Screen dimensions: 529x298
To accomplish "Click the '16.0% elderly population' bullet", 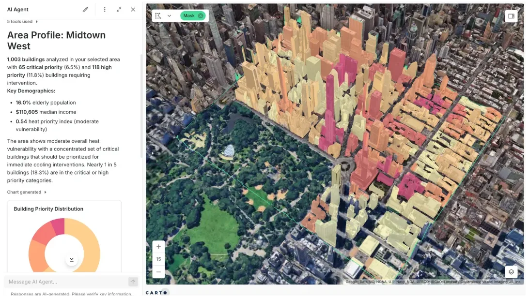I will [x=46, y=103].
